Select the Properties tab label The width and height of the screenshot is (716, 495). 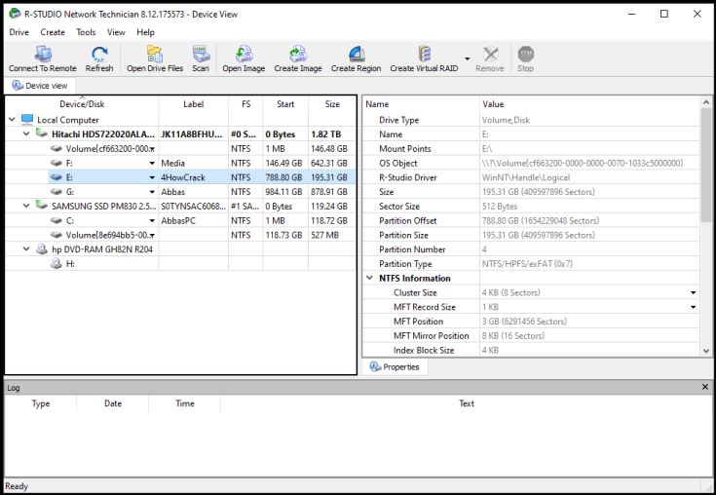[x=401, y=366]
